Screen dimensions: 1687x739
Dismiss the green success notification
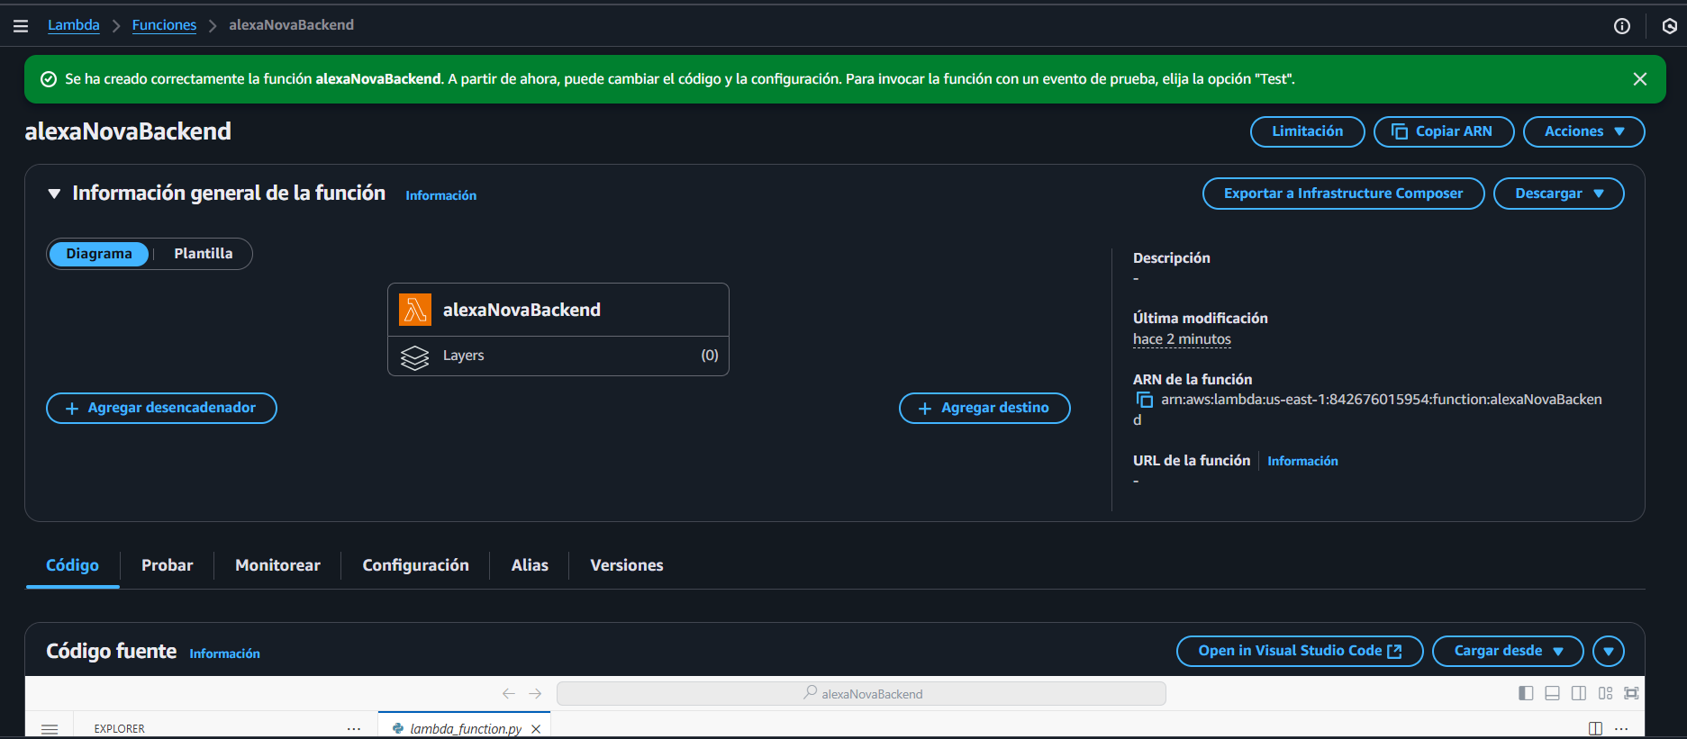pyautogui.click(x=1639, y=79)
